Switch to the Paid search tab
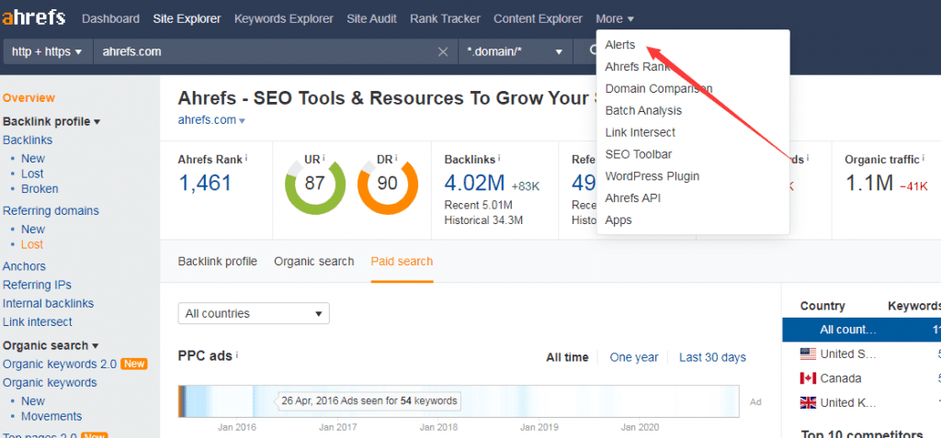The image size is (941, 438). coord(402,262)
